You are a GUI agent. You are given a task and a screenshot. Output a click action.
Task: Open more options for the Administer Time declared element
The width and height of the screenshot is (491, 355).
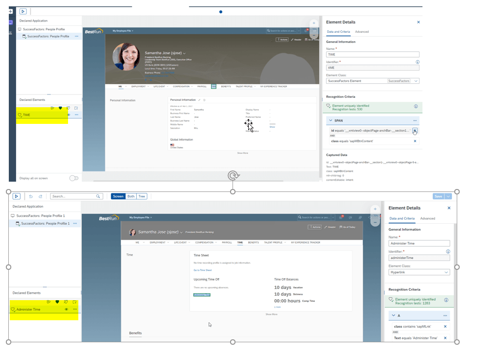pos(75,309)
